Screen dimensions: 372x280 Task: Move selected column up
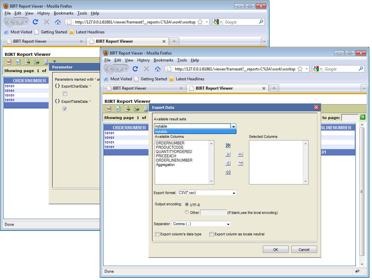click(x=240, y=154)
